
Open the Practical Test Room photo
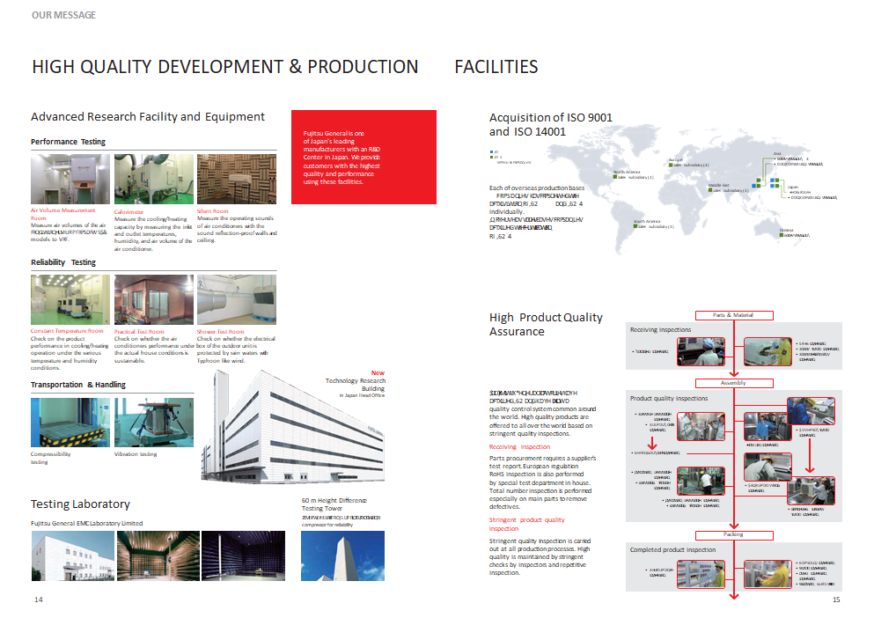tap(154, 299)
